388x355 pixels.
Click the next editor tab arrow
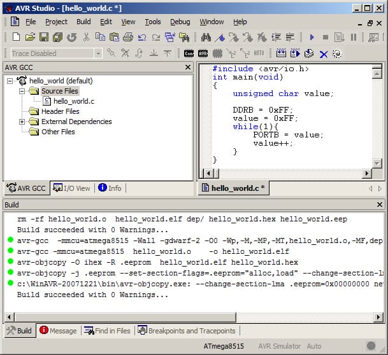[380, 189]
